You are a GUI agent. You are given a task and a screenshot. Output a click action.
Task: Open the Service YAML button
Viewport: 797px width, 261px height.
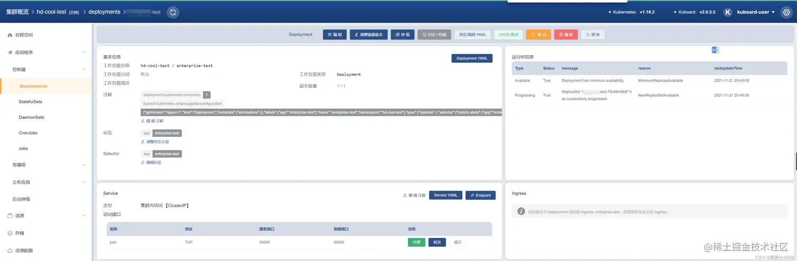point(445,195)
